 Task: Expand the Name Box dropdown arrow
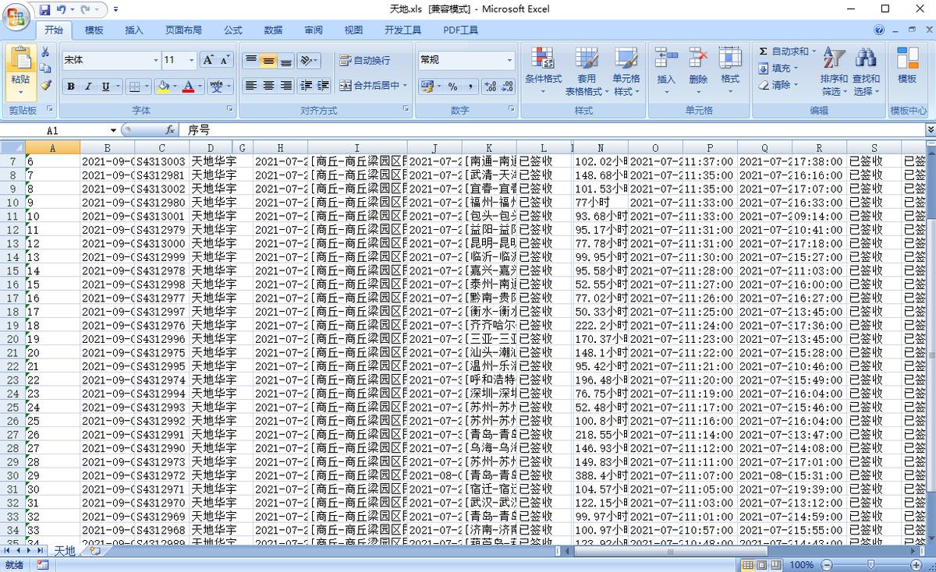pos(113,131)
